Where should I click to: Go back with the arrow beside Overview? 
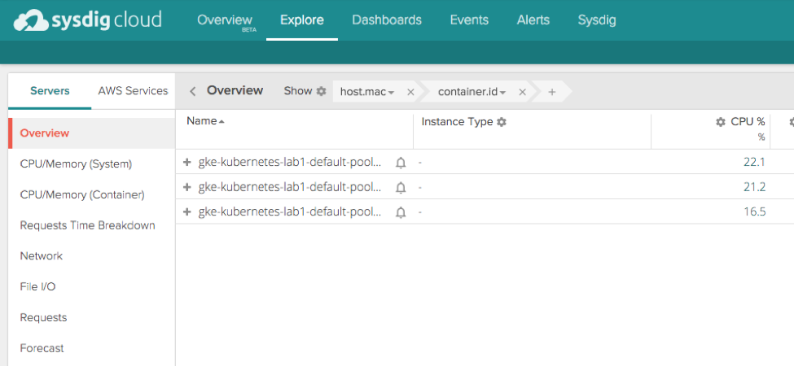click(x=192, y=91)
